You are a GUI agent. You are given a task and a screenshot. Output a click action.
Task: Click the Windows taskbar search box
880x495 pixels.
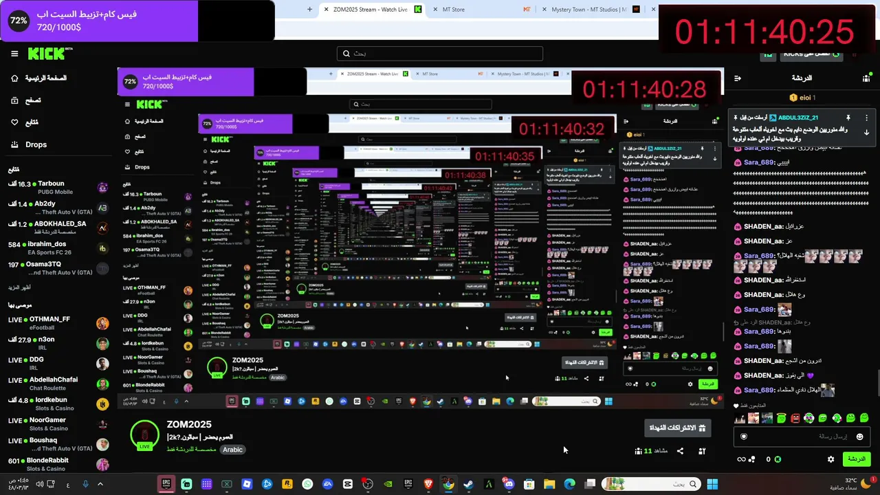pos(650,484)
